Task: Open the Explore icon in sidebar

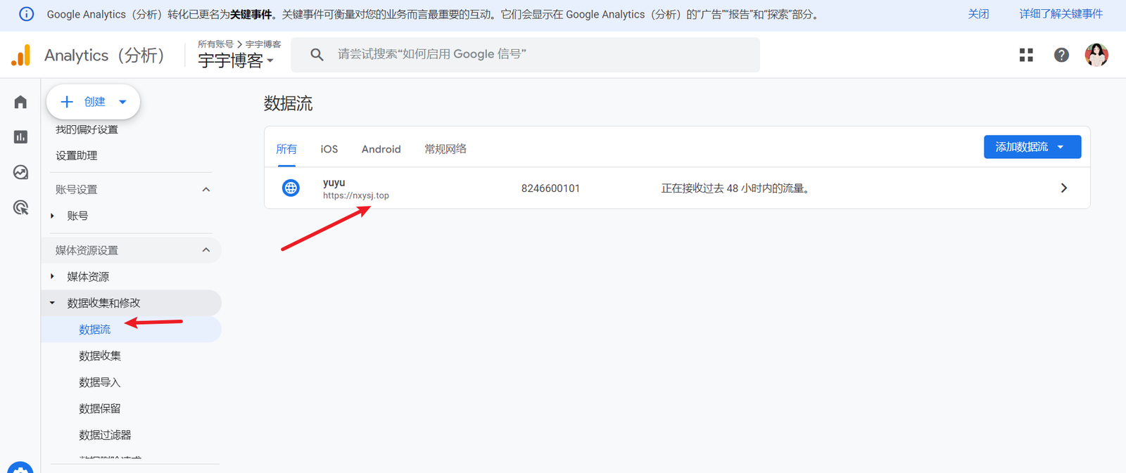Action: click(20, 172)
